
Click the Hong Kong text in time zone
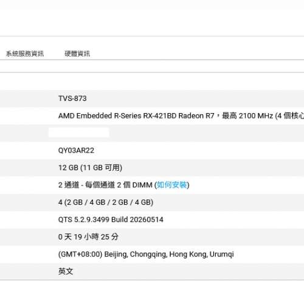click(188, 254)
